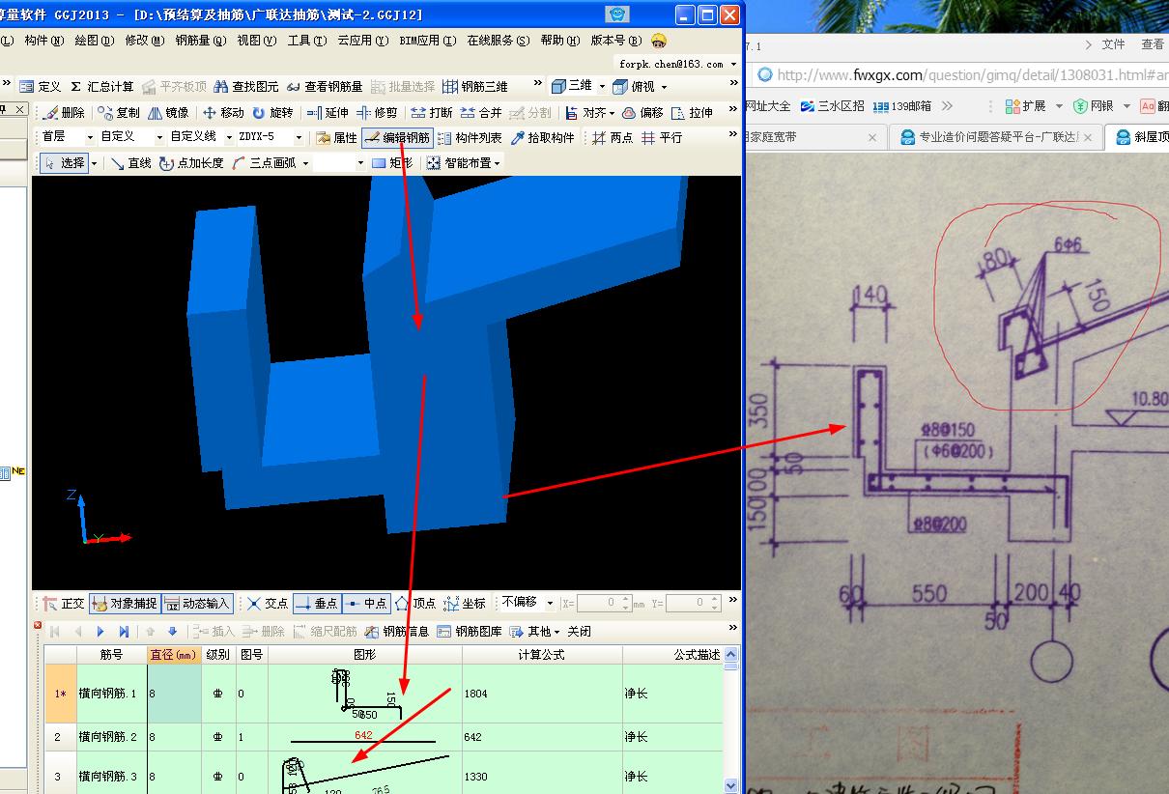The width and height of the screenshot is (1169, 794).
Task: Run 汇总计算 summary calculation
Action: coord(102,87)
